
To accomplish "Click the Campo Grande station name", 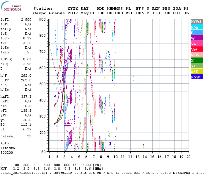I will [48, 13].
